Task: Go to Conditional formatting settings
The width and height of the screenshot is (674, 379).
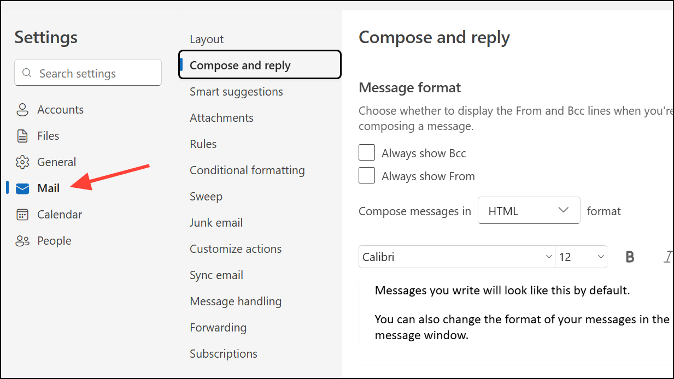Action: tap(247, 170)
